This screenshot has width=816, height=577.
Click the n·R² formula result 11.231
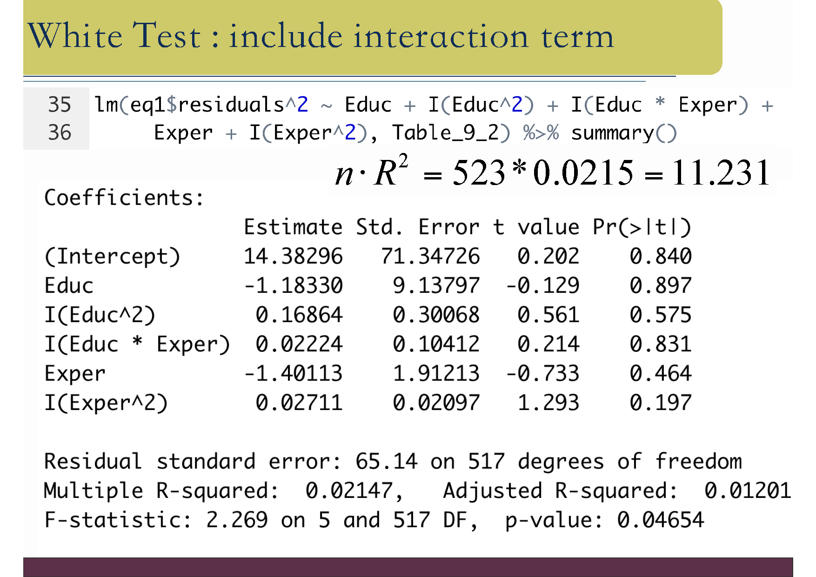(x=721, y=172)
